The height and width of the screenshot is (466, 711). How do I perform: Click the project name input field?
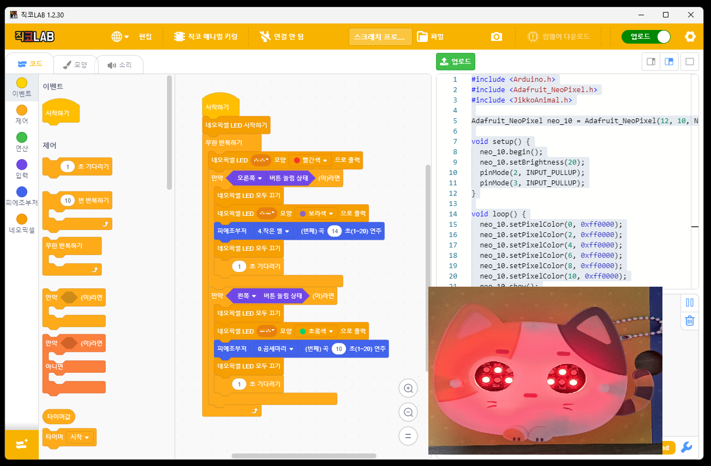click(380, 37)
